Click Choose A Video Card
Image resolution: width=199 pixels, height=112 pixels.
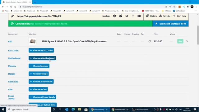[41, 82]
